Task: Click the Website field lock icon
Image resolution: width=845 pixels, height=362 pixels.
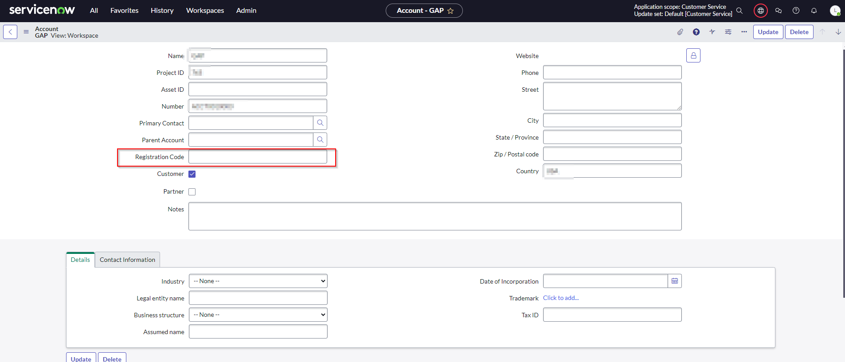Action: (x=693, y=55)
